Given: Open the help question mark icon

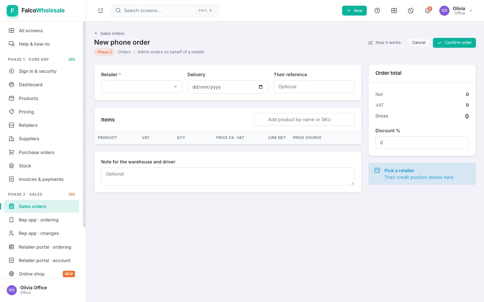Looking at the screenshot, I should (x=377, y=11).
